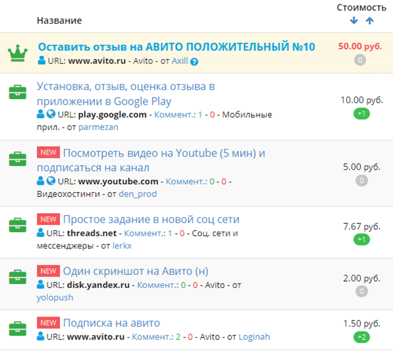This screenshot has width=393, height=352.
Task: Click user icon in play.google.com row
Action: (40, 114)
